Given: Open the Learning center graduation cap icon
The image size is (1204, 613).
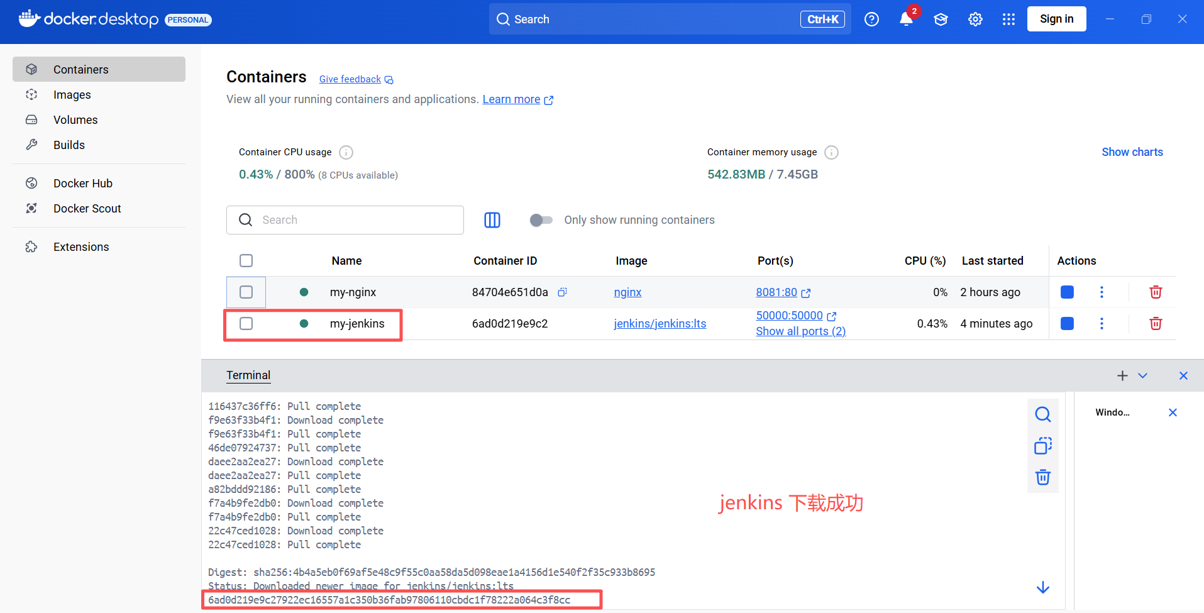Looking at the screenshot, I should coord(941,19).
